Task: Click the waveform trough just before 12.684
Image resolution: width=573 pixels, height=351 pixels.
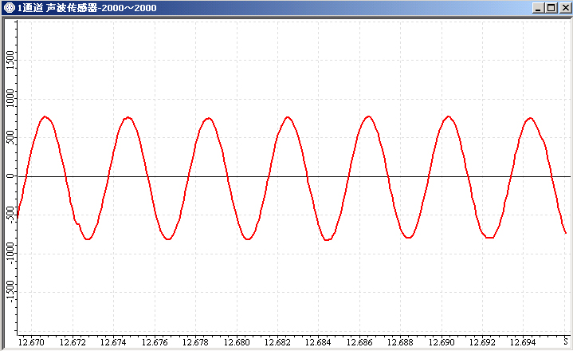Action: pos(328,239)
